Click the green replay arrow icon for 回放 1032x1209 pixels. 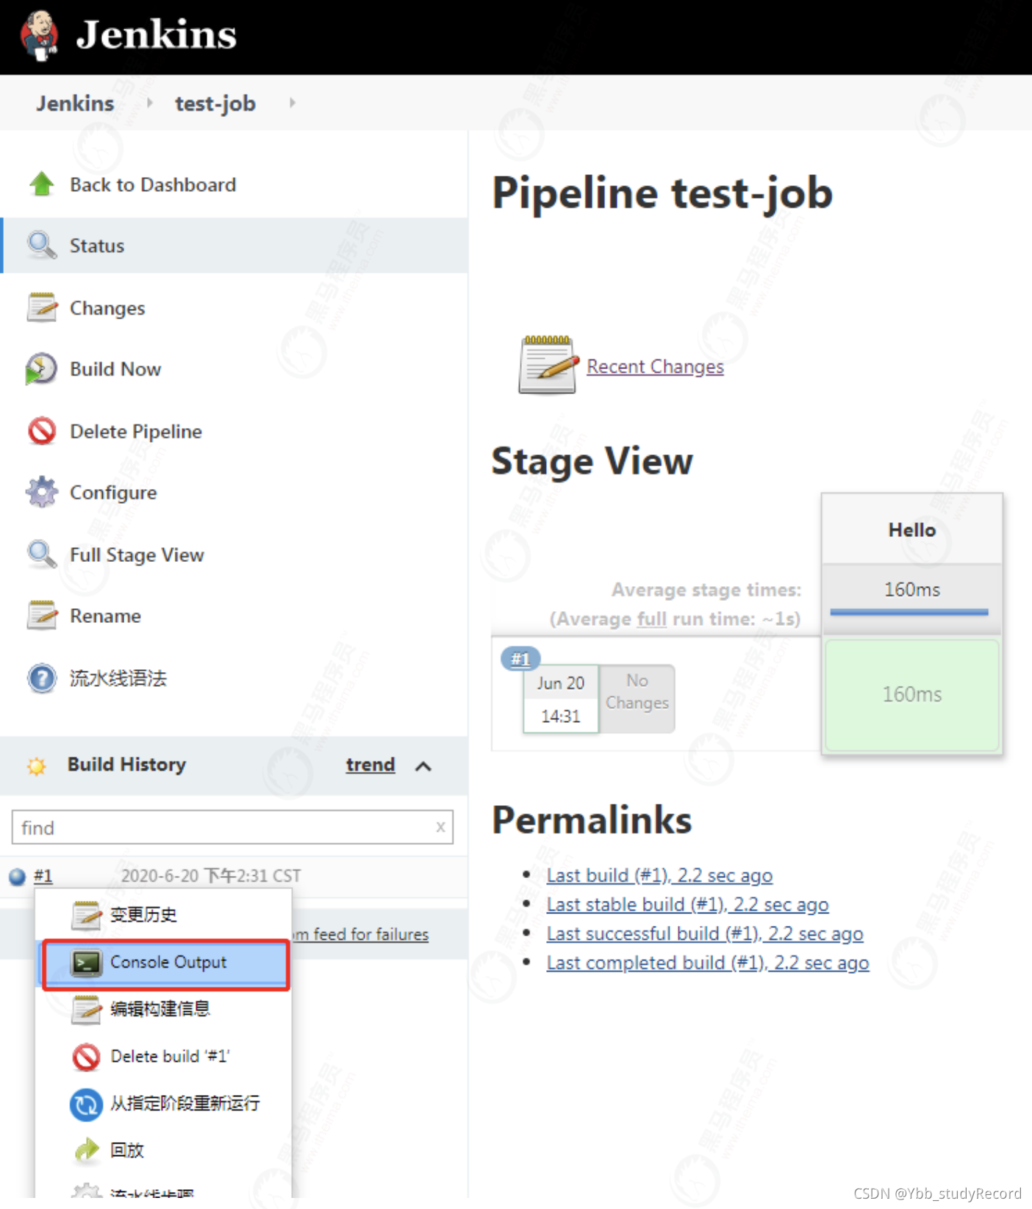point(87,1150)
